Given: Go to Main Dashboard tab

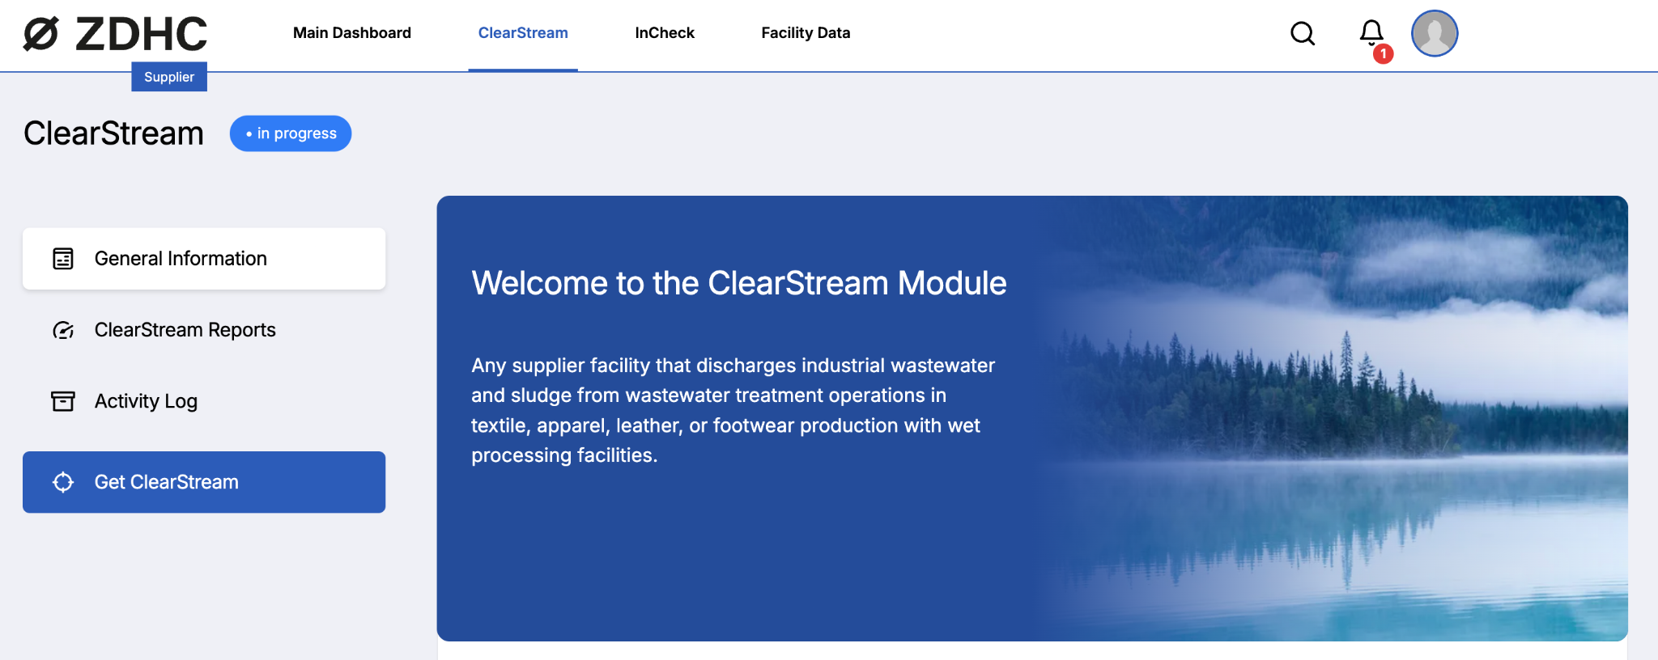Looking at the screenshot, I should point(352,33).
